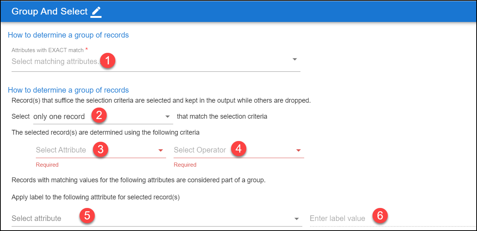Screen dimensions: 477x231
Task: Click the 'Select Operator' placeholder text
Action: click(x=200, y=150)
